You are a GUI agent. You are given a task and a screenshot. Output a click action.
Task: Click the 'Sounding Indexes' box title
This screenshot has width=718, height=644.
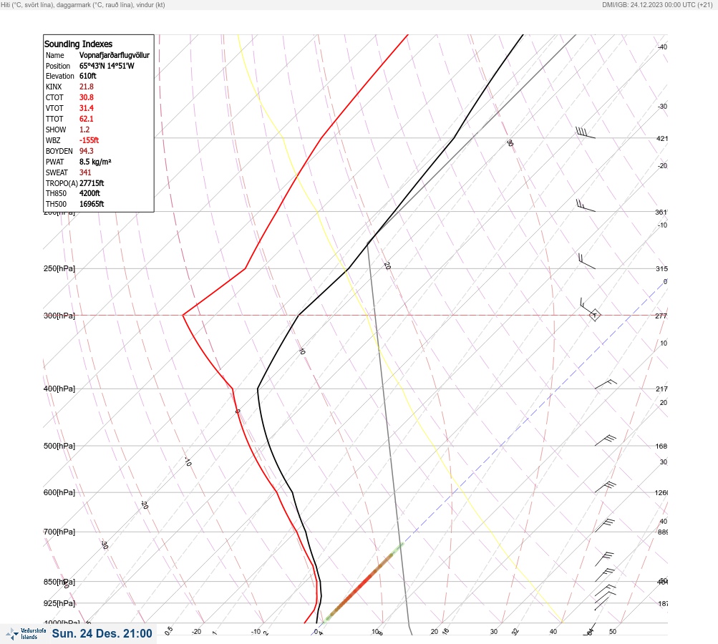pos(78,44)
